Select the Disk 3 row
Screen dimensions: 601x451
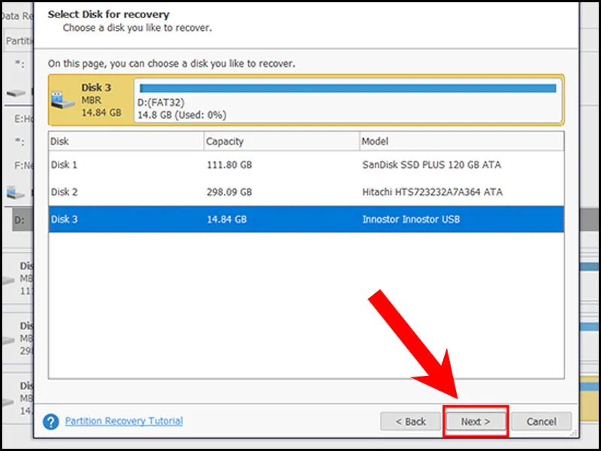[x=306, y=219]
